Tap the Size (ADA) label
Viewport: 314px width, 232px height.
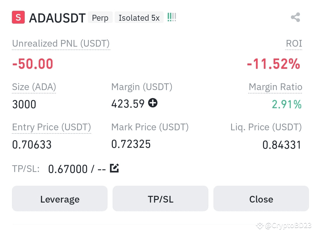pos(34,87)
